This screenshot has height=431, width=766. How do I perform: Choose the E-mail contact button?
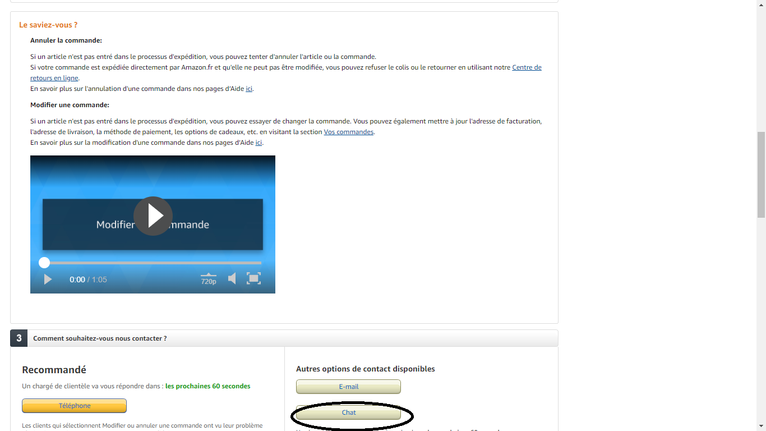348,387
